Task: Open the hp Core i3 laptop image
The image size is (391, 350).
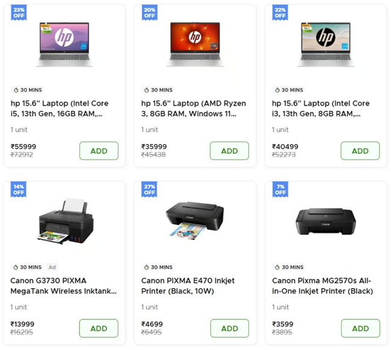Action: [x=325, y=44]
